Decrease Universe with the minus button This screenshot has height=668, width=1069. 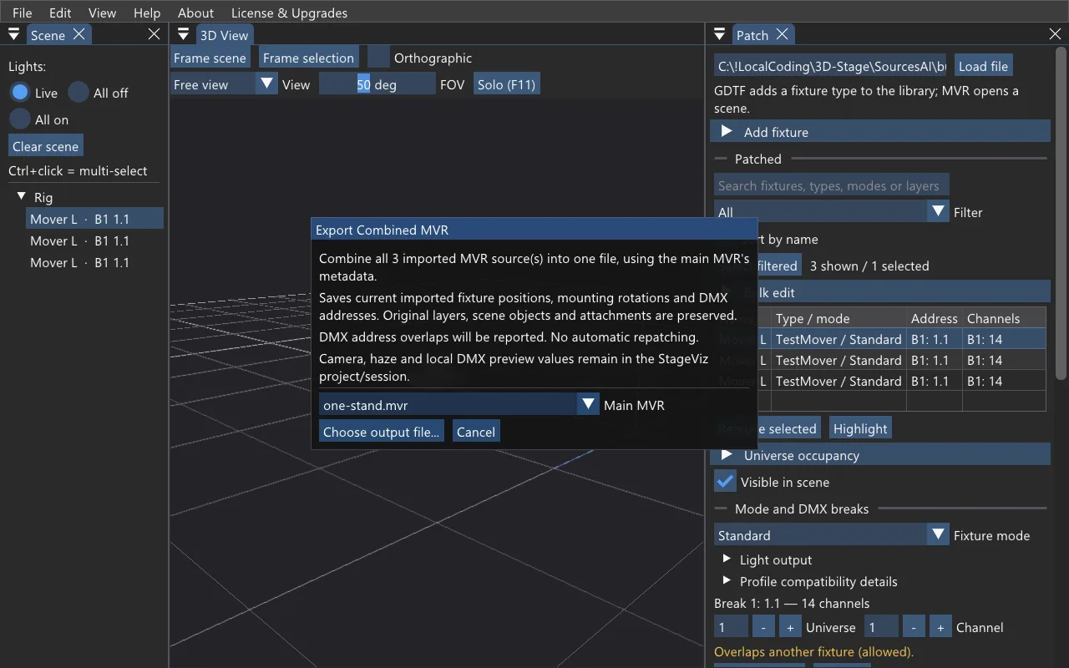pos(763,627)
